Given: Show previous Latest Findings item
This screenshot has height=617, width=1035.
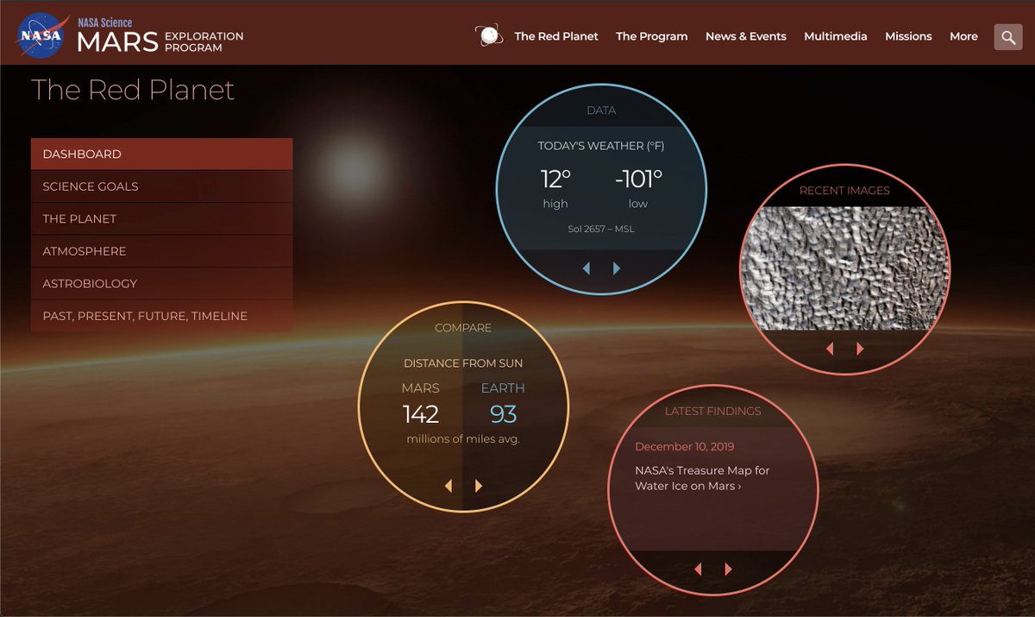Looking at the screenshot, I should pyautogui.click(x=698, y=570).
